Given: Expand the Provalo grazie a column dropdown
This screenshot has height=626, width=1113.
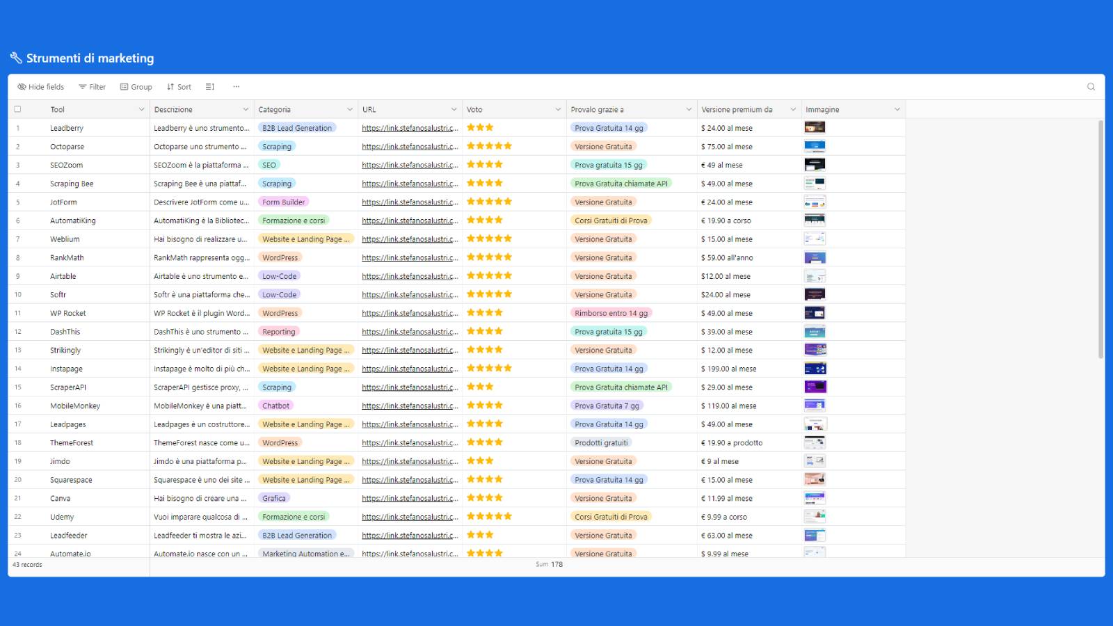Looking at the screenshot, I should coord(689,109).
